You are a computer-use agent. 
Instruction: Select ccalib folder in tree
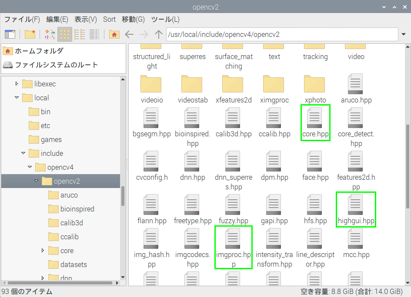63,237
